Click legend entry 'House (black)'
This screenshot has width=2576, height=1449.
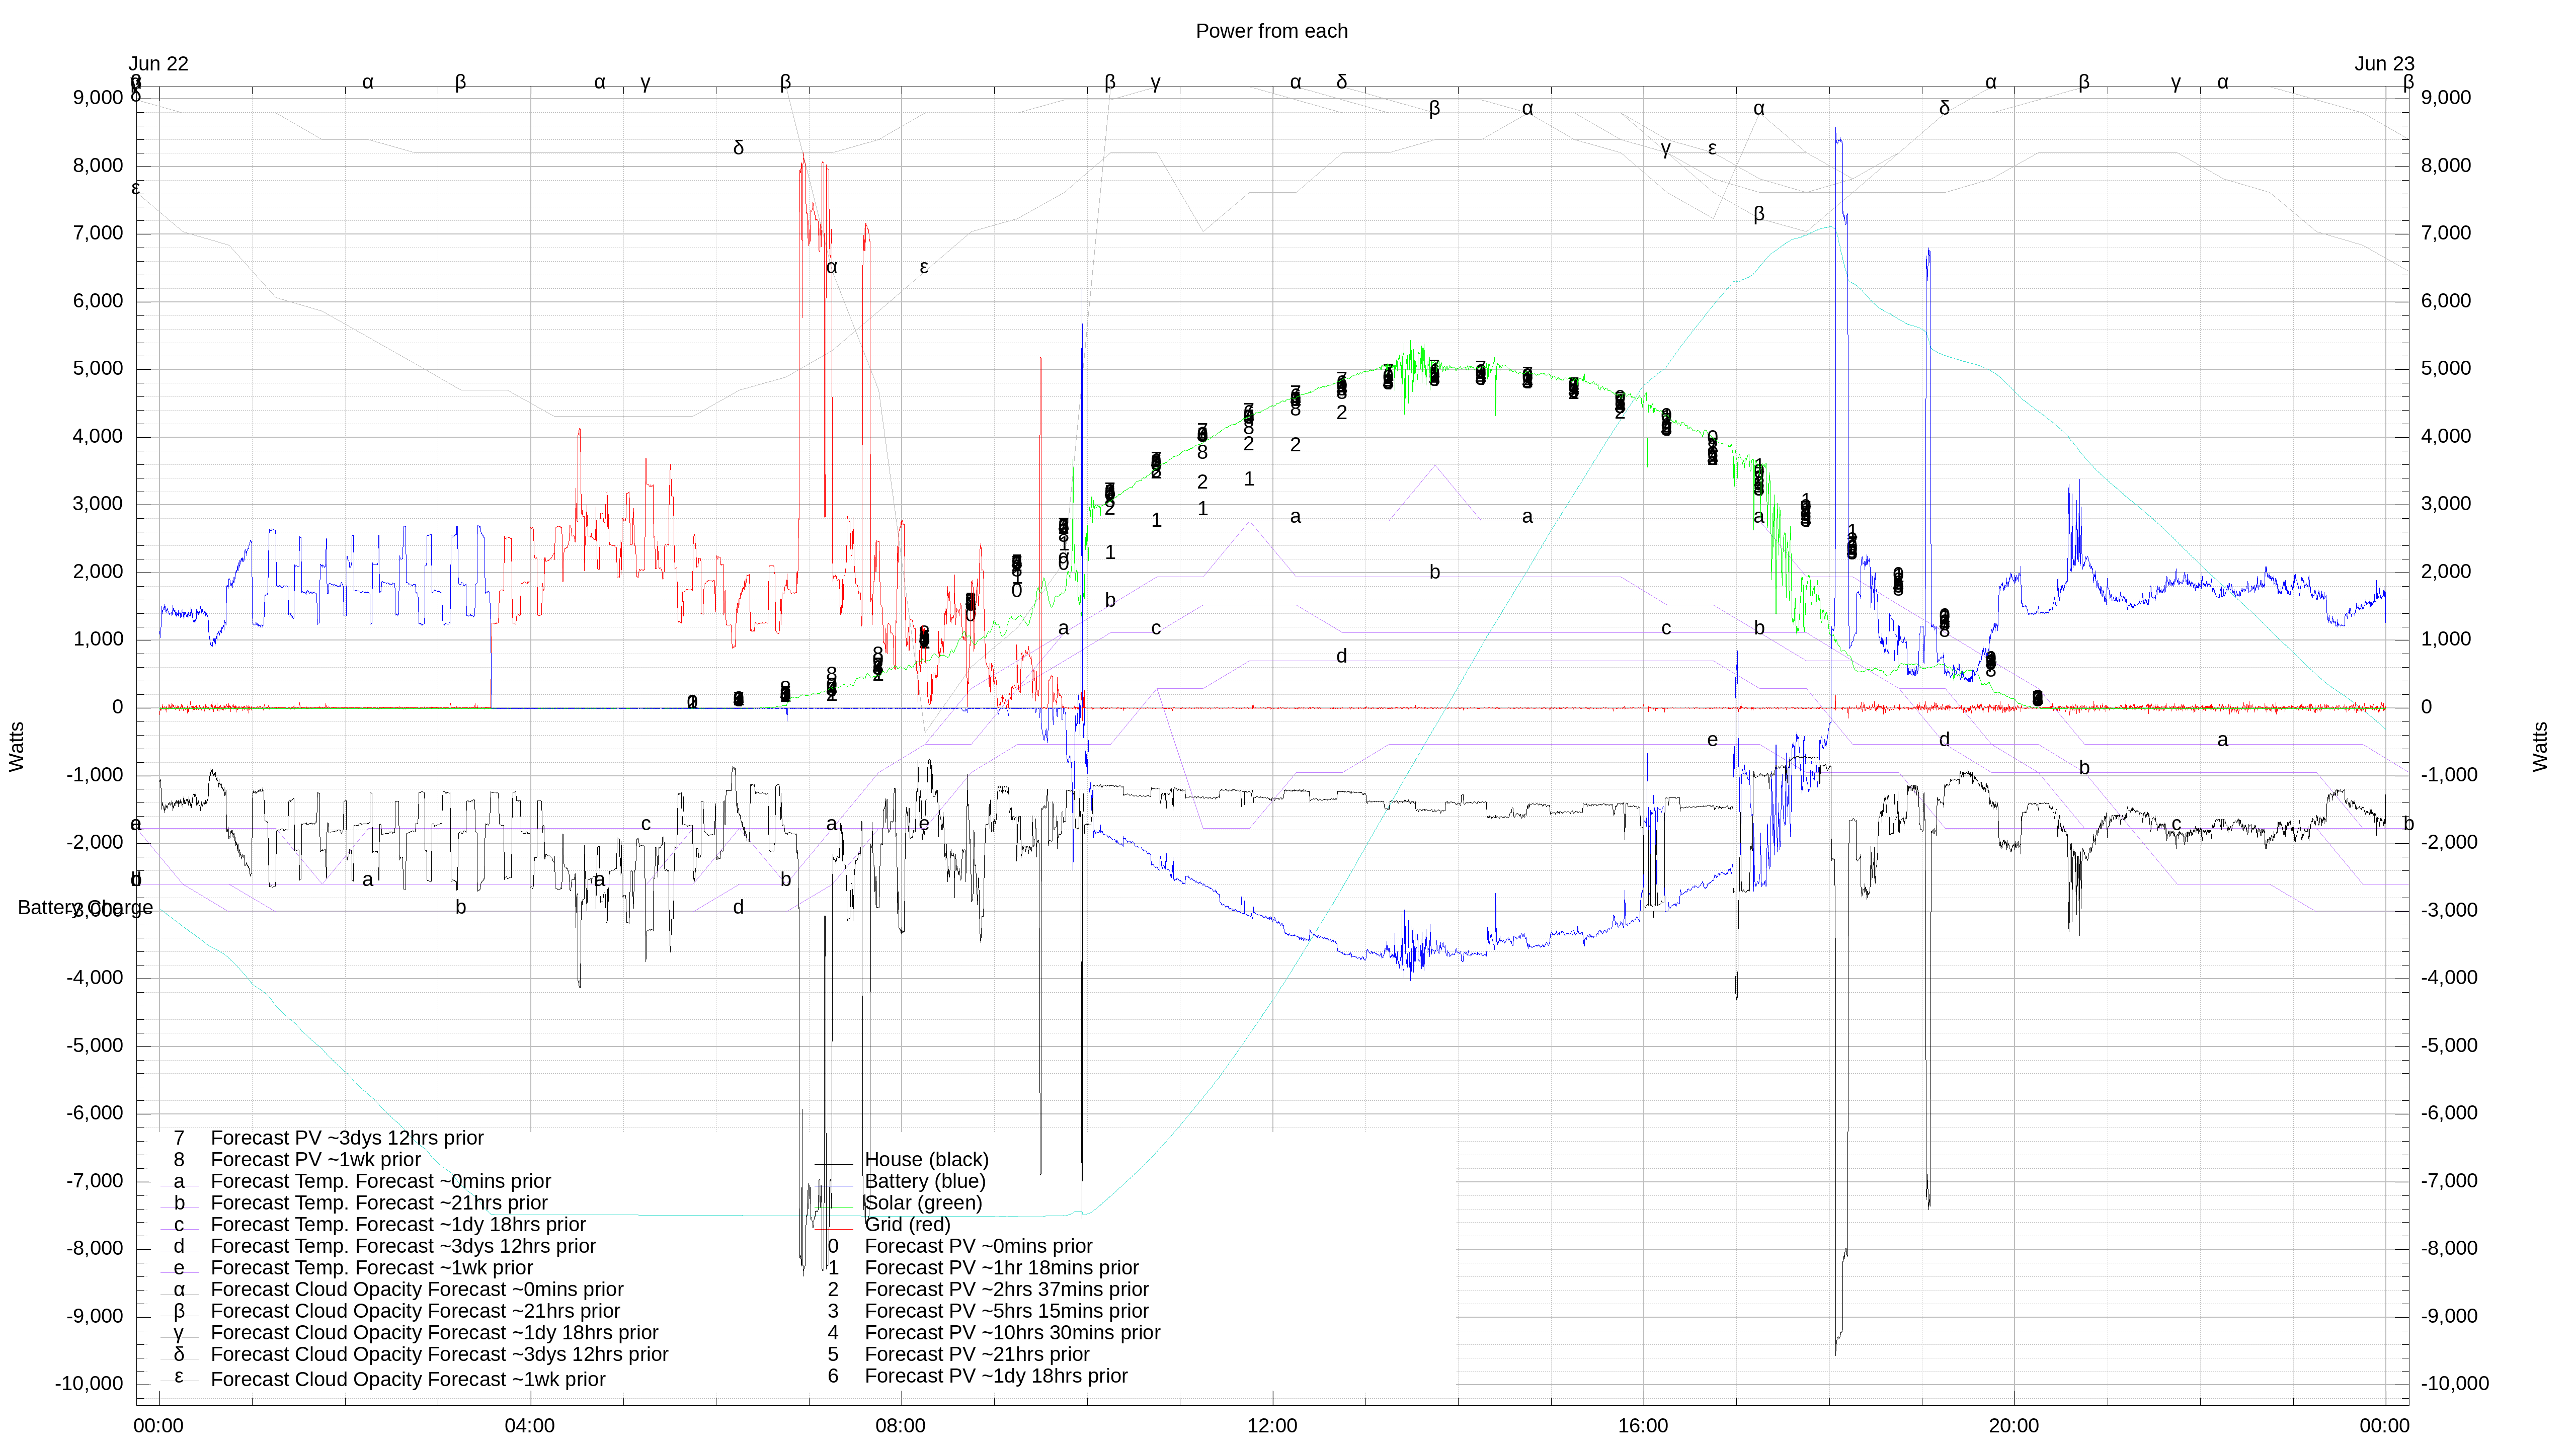click(x=926, y=1159)
